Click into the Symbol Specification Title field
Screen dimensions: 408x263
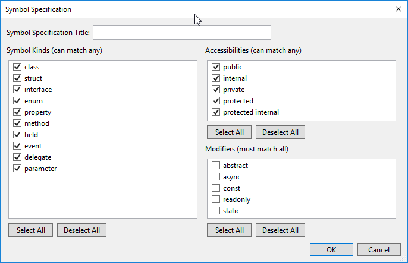(x=182, y=32)
